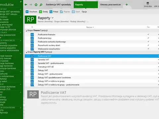Click RP icon of Podliczenie kasy

pos(32,38)
